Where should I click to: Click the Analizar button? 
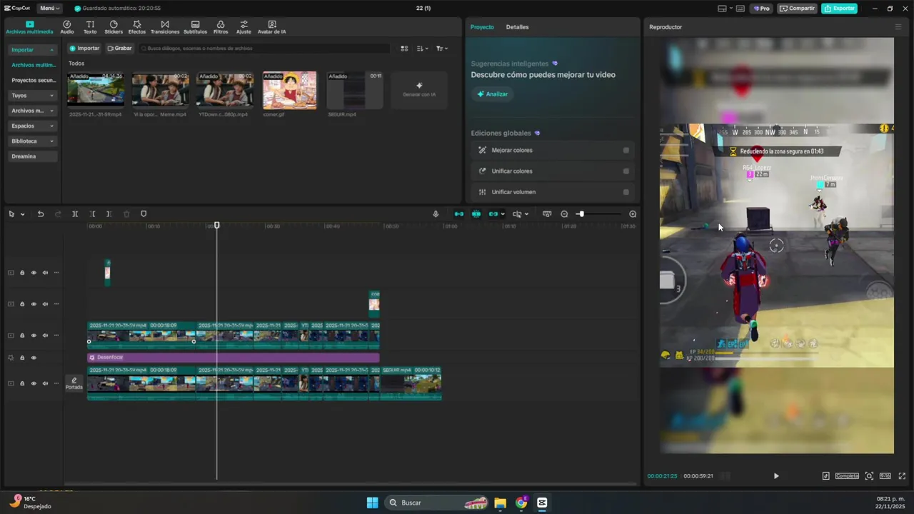(x=493, y=94)
